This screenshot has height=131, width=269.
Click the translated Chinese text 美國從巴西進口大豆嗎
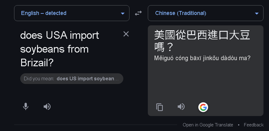(x=202, y=41)
